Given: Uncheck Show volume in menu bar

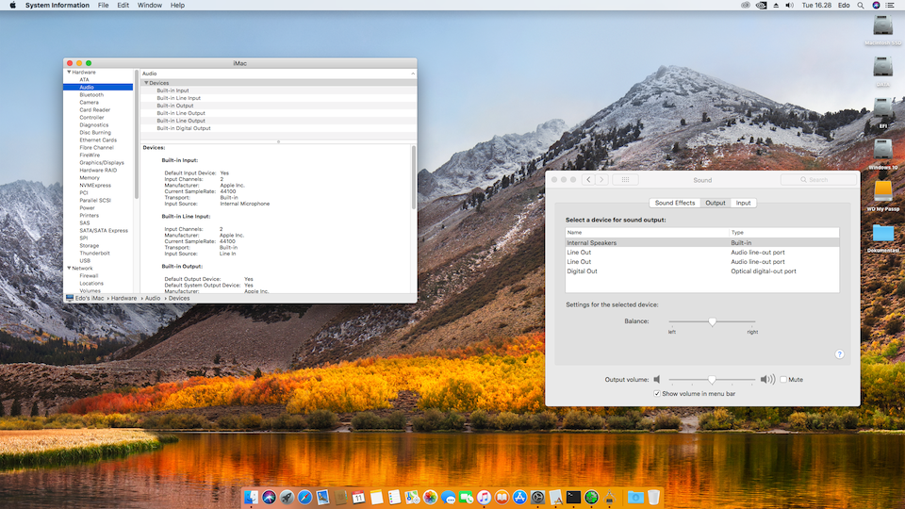Looking at the screenshot, I should (x=657, y=393).
